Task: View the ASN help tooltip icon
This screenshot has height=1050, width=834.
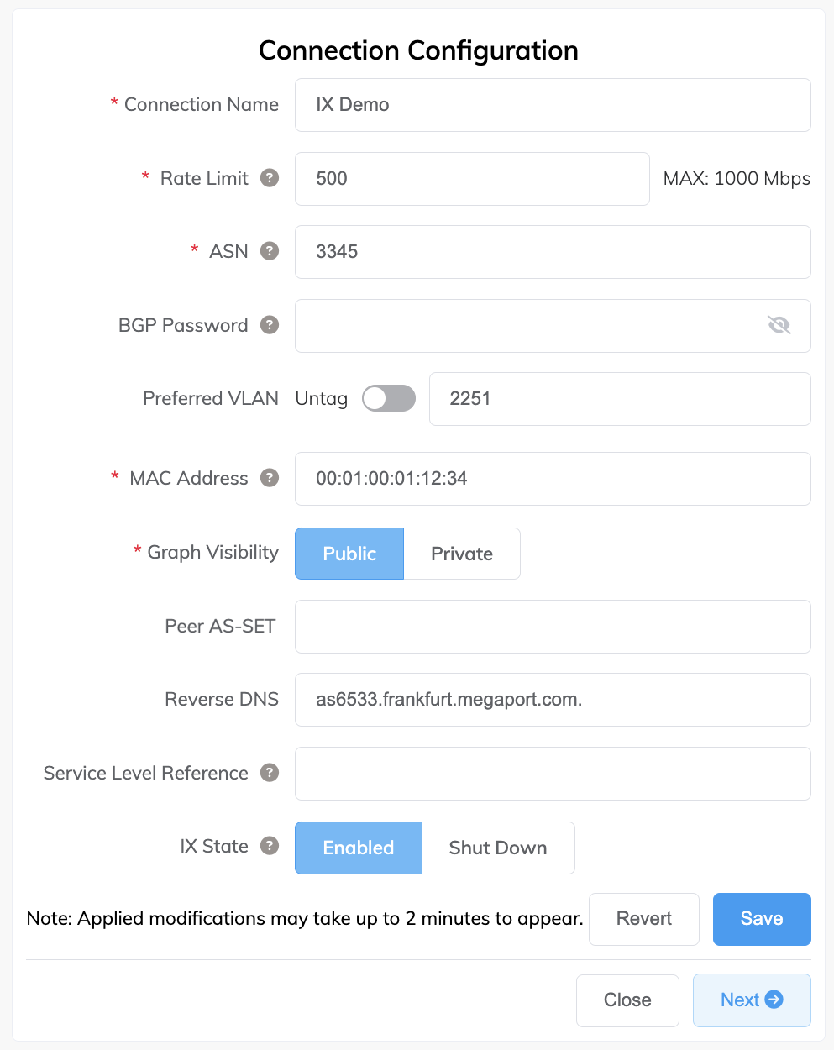Action: pos(269,251)
